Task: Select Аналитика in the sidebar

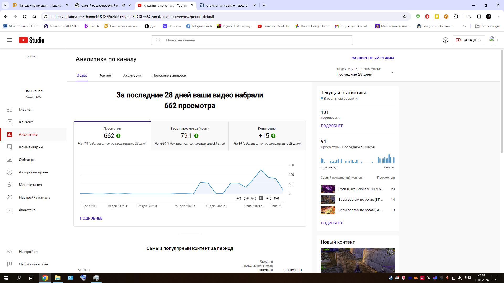Action: tap(33, 134)
